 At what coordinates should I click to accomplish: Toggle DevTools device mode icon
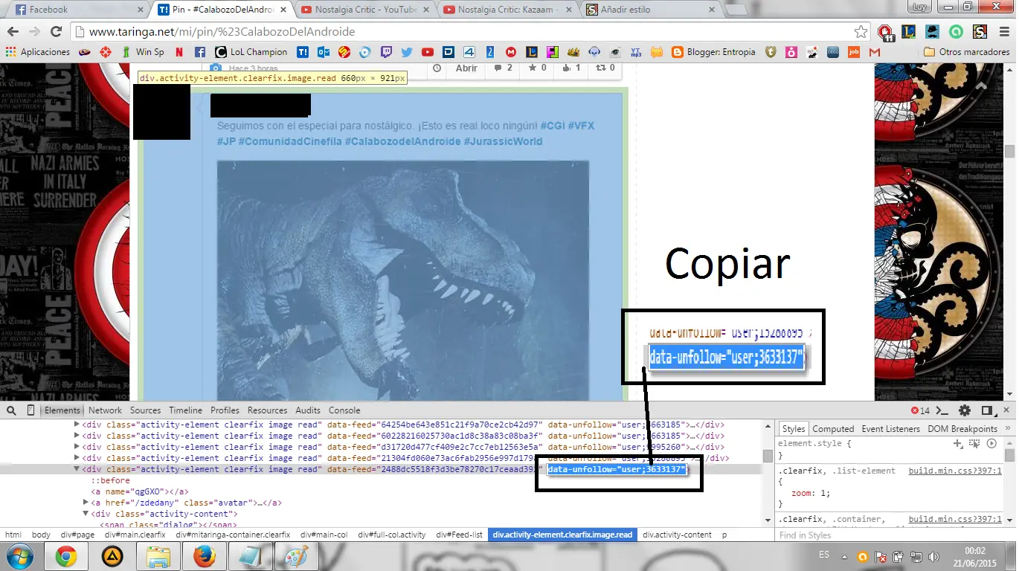[x=30, y=410]
